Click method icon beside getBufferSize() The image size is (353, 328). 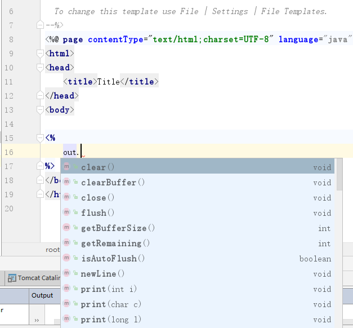coord(66,227)
